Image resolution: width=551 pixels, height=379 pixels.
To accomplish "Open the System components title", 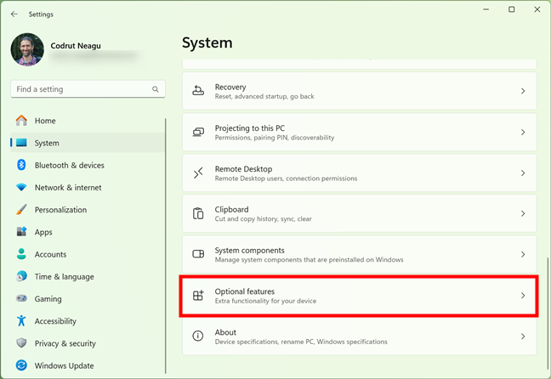I will (x=249, y=251).
